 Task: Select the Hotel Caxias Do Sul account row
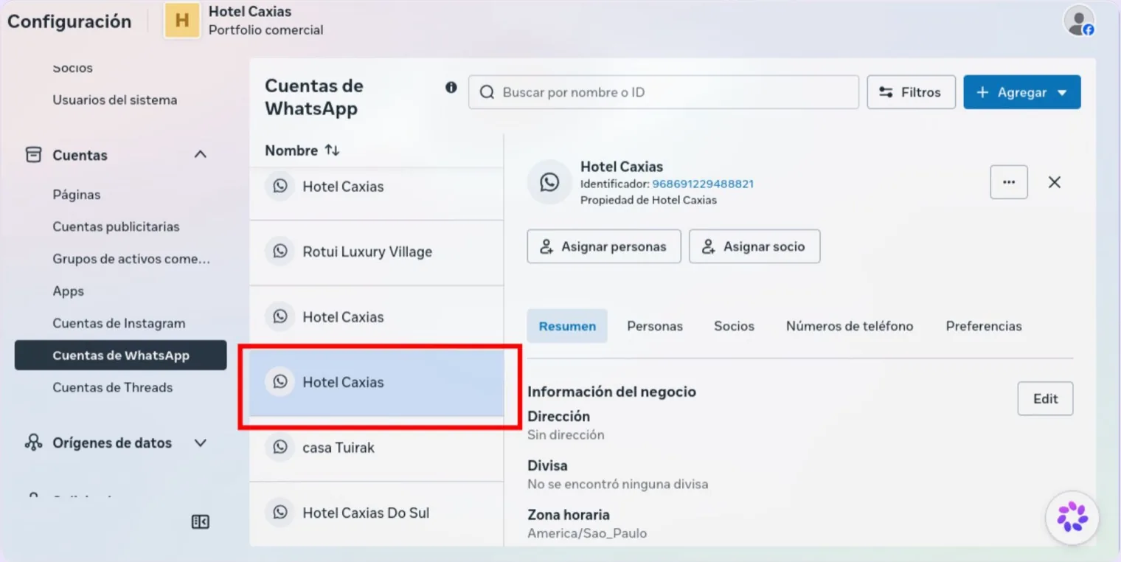(x=376, y=513)
